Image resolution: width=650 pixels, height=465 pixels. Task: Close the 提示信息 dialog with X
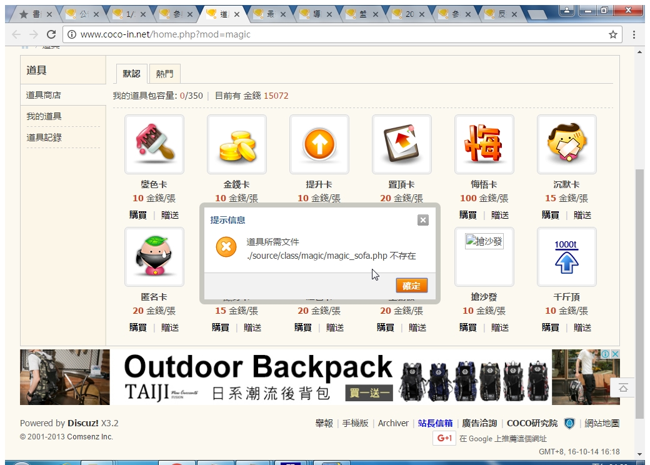tap(423, 220)
